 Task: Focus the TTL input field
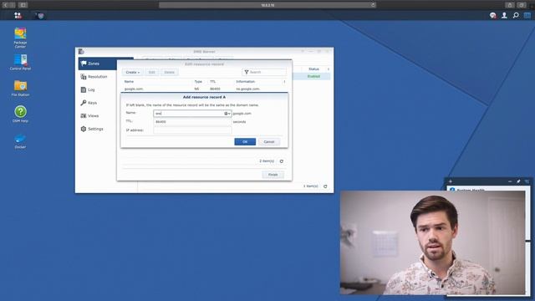coord(192,121)
